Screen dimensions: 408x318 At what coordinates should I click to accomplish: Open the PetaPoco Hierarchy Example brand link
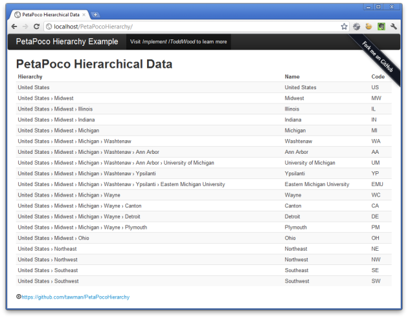pyautogui.click(x=67, y=41)
